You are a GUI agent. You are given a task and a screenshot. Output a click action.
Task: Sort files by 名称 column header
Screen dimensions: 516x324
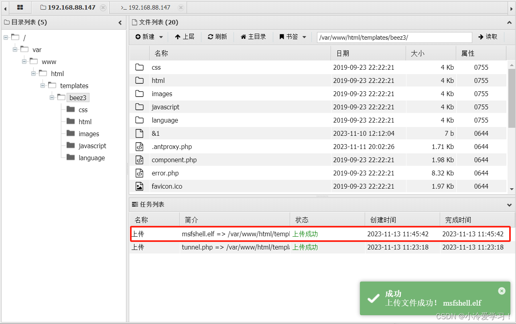(240, 53)
